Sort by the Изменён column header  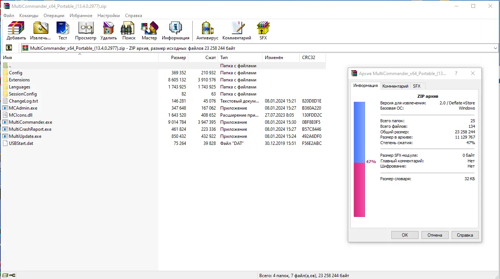[281, 58]
